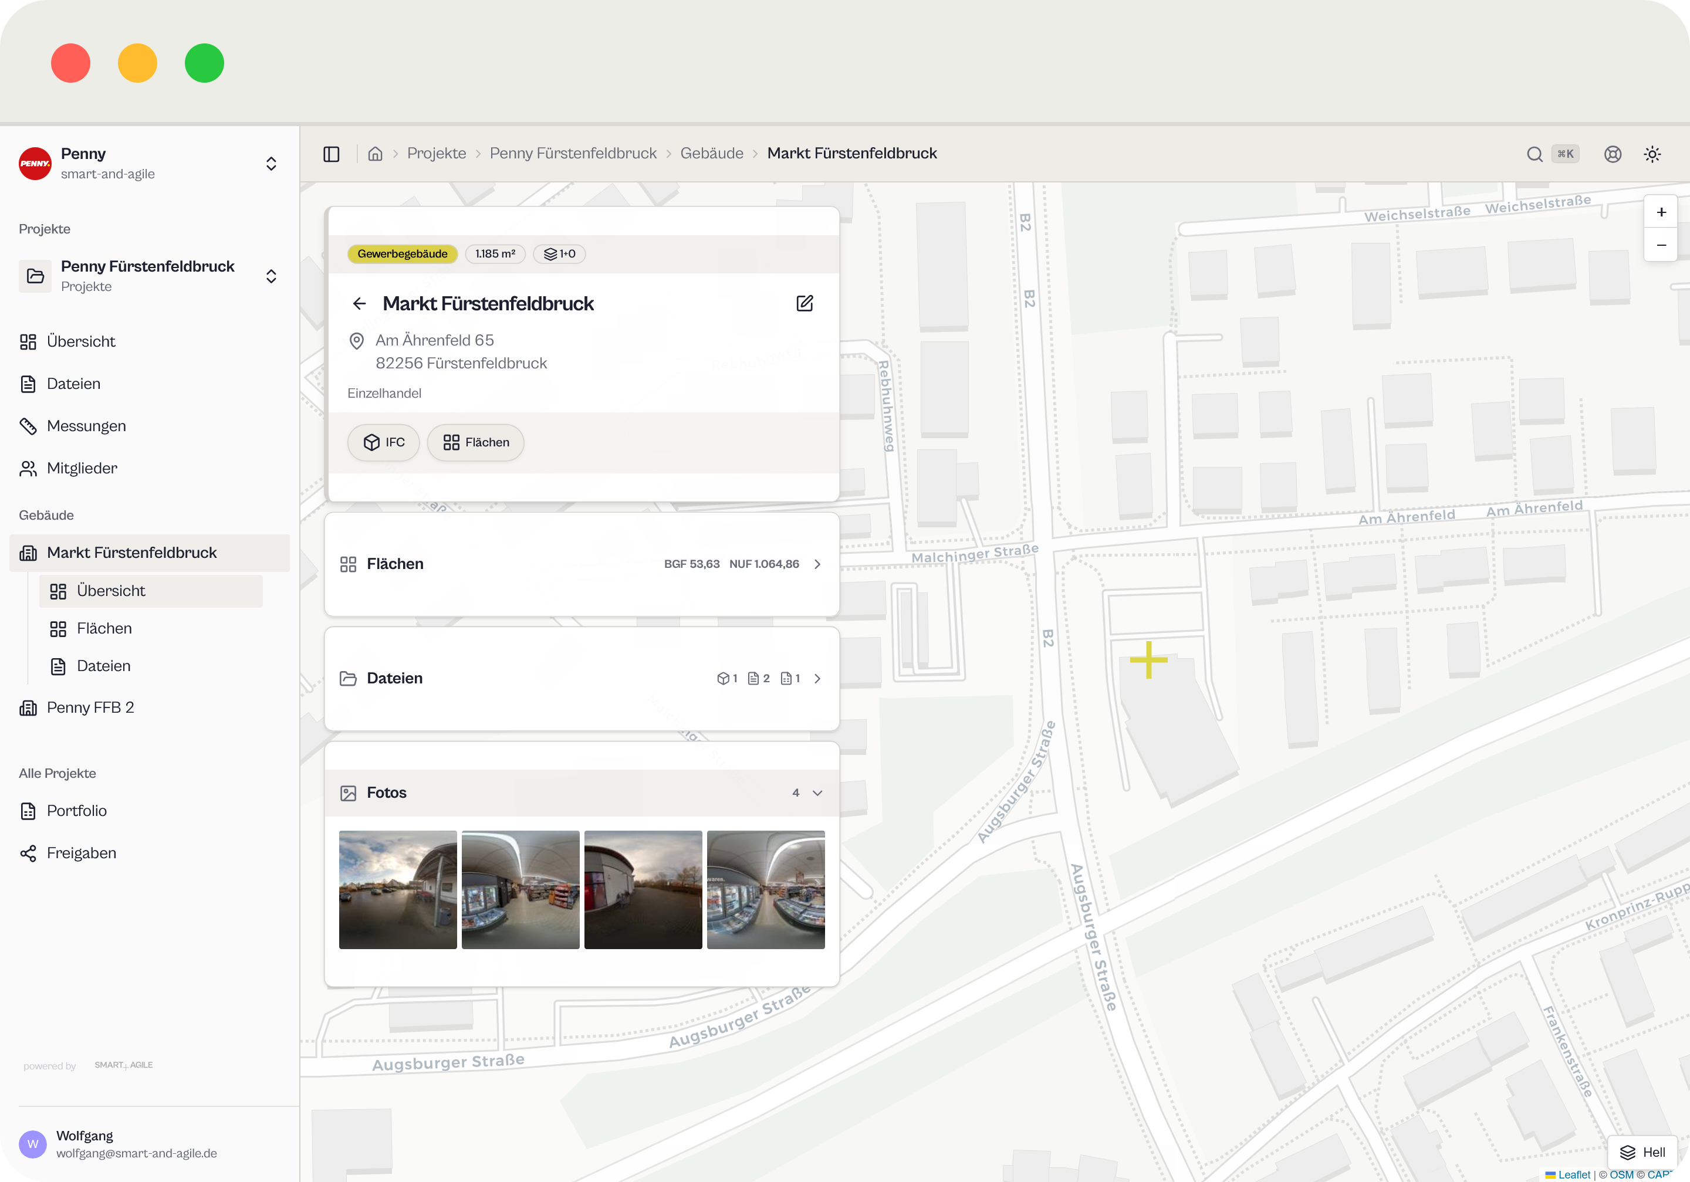Click the Dateien card title

394,679
